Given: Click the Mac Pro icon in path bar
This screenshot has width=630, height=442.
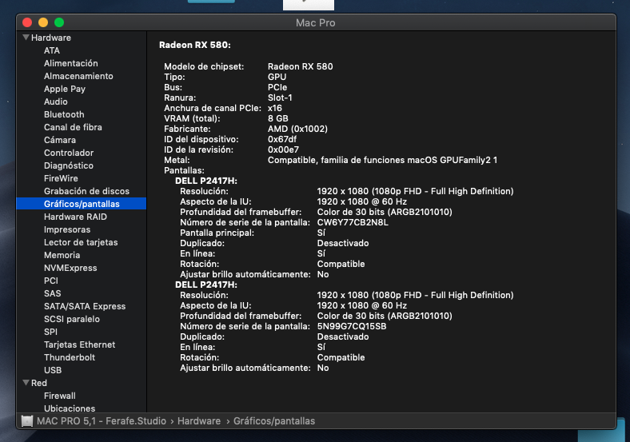Looking at the screenshot, I should pyautogui.click(x=27, y=420).
